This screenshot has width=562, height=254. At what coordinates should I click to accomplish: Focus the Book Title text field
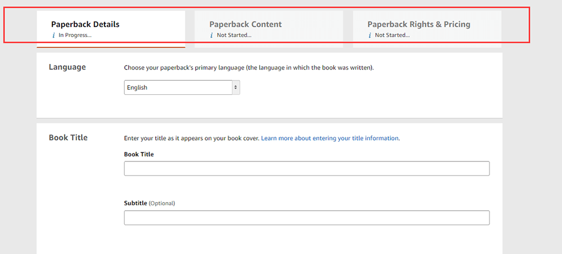[306, 169]
